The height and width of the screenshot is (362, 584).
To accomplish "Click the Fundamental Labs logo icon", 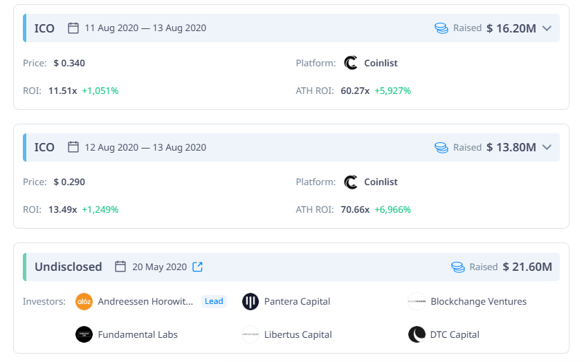I will click(x=84, y=334).
